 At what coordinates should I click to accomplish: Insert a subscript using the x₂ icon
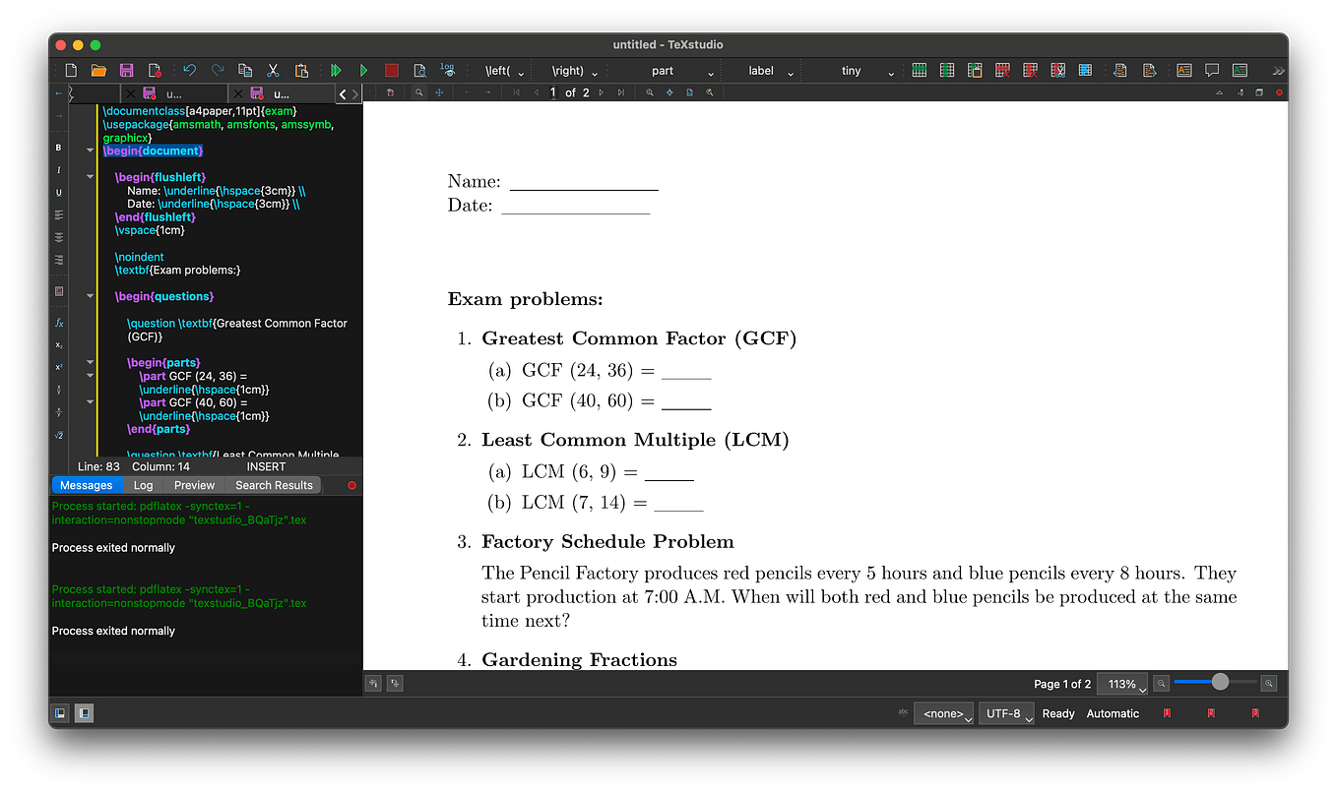pyautogui.click(x=58, y=344)
